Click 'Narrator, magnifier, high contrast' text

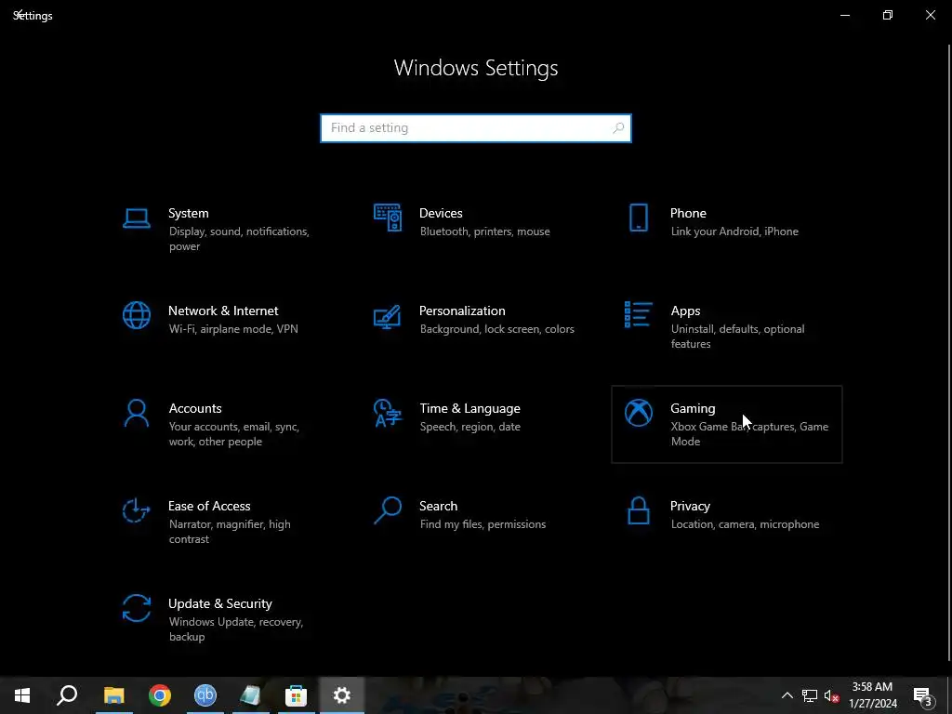[x=230, y=532]
